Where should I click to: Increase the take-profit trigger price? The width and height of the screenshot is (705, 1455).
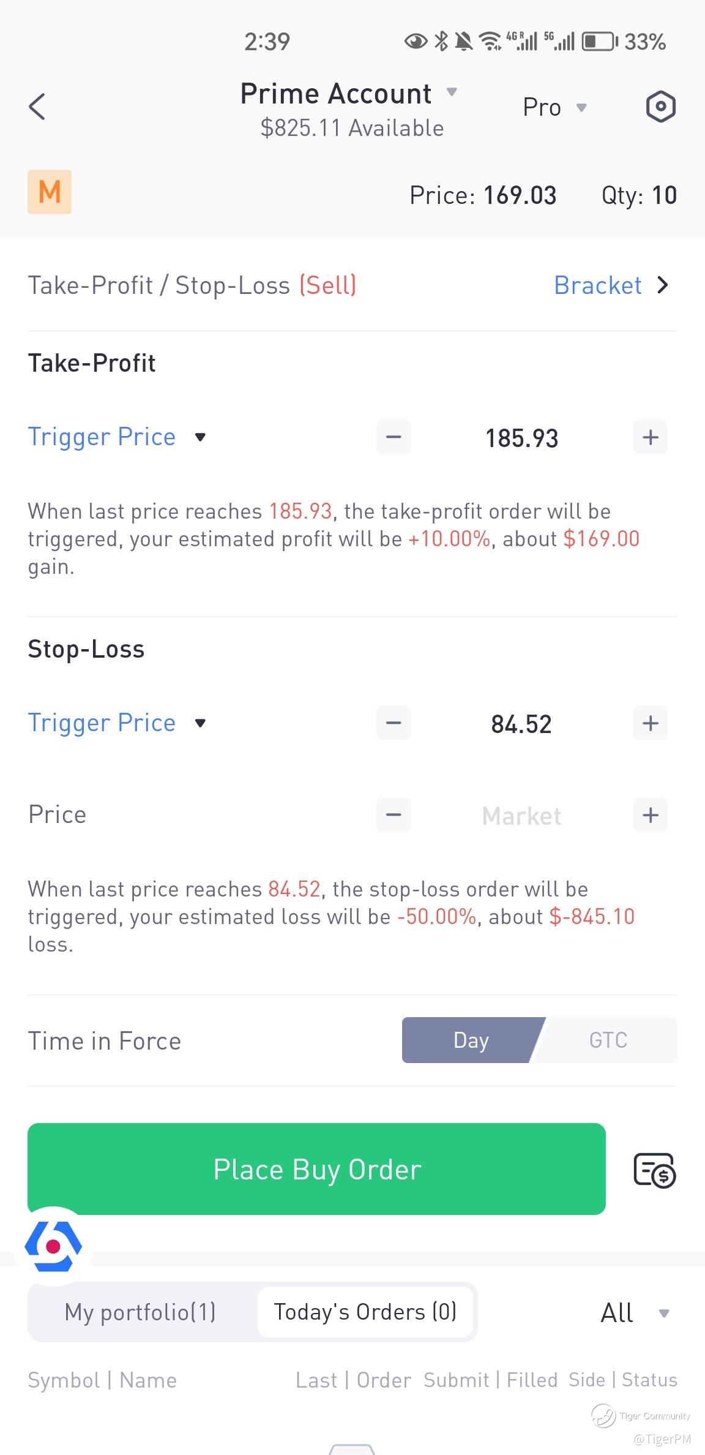[x=651, y=437]
